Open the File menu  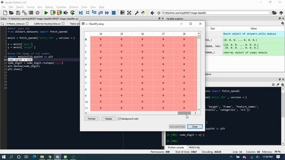point(4,7)
